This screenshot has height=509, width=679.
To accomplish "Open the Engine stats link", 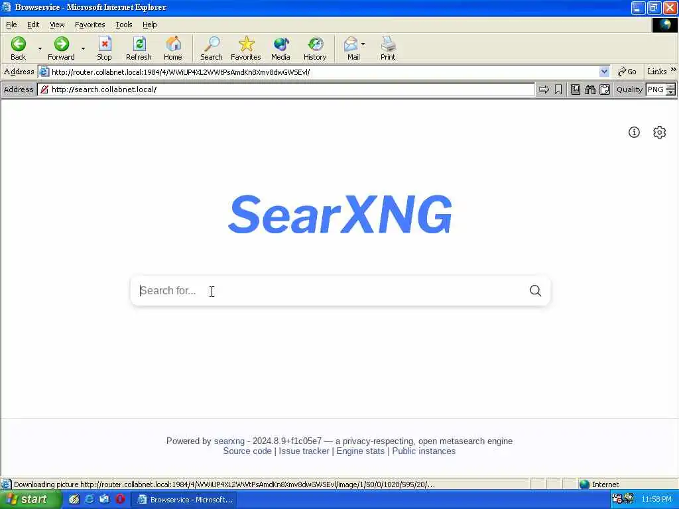I will pyautogui.click(x=360, y=451).
